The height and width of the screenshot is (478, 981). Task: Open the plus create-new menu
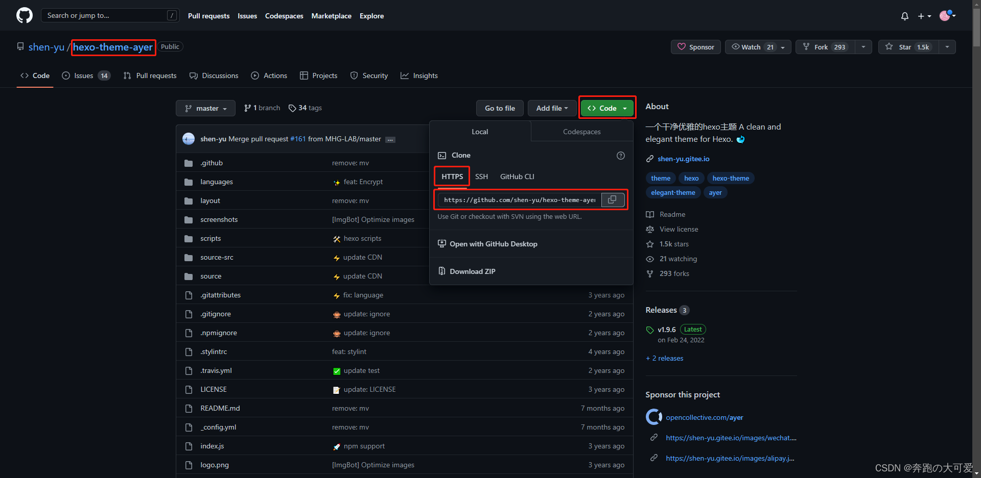click(924, 16)
